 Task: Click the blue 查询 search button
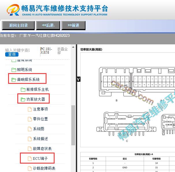[12, 54]
